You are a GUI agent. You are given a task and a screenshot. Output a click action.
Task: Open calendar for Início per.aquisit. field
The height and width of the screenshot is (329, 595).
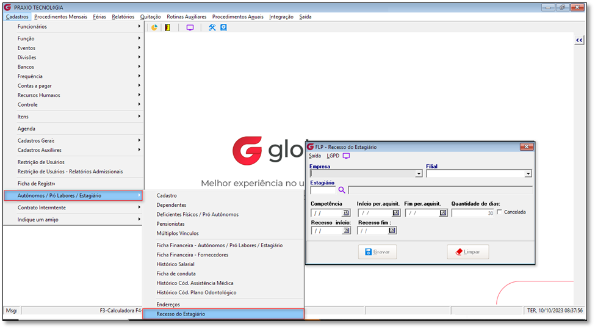click(x=396, y=213)
